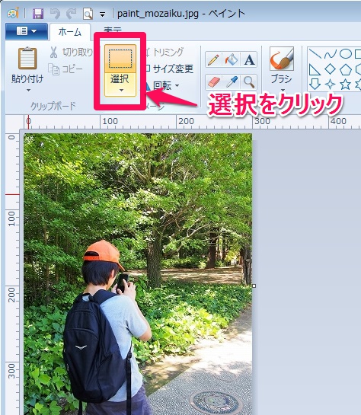Image resolution: width=361 pixels, height=415 pixels.
Task: Click the Paint application icon in title bar
Action: (x=13, y=13)
